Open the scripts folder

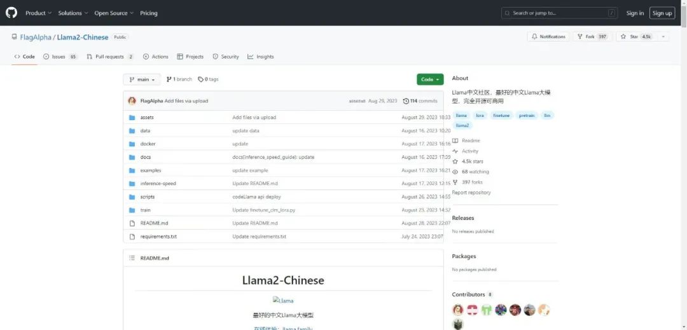click(147, 196)
